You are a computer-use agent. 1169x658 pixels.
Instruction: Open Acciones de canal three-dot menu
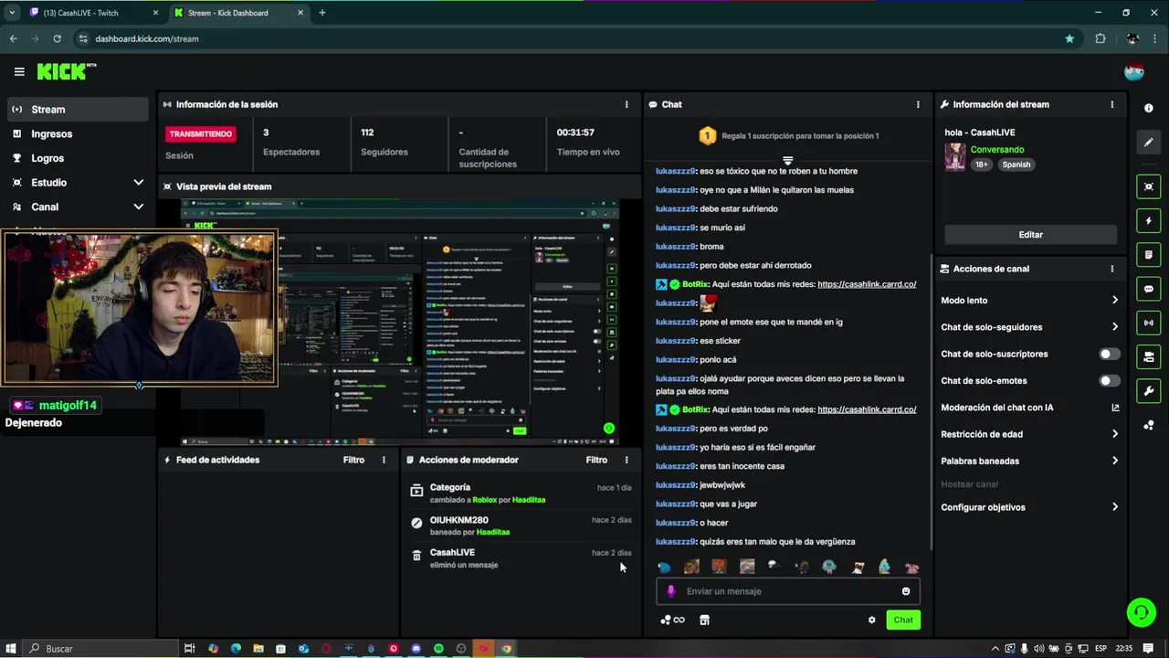pos(1111,269)
